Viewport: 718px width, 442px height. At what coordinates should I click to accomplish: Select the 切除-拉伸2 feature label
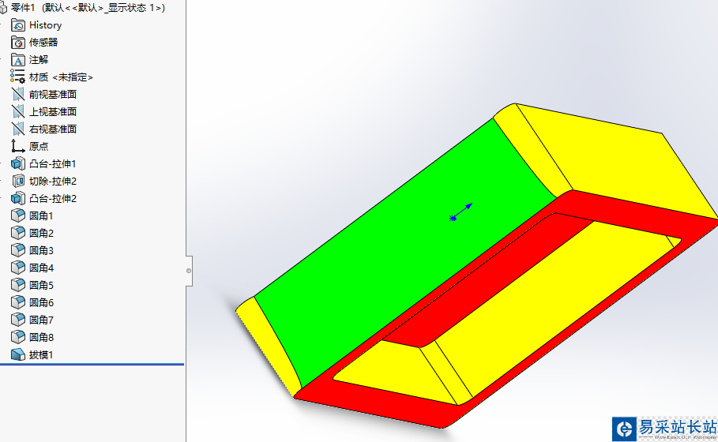pyautogui.click(x=53, y=182)
